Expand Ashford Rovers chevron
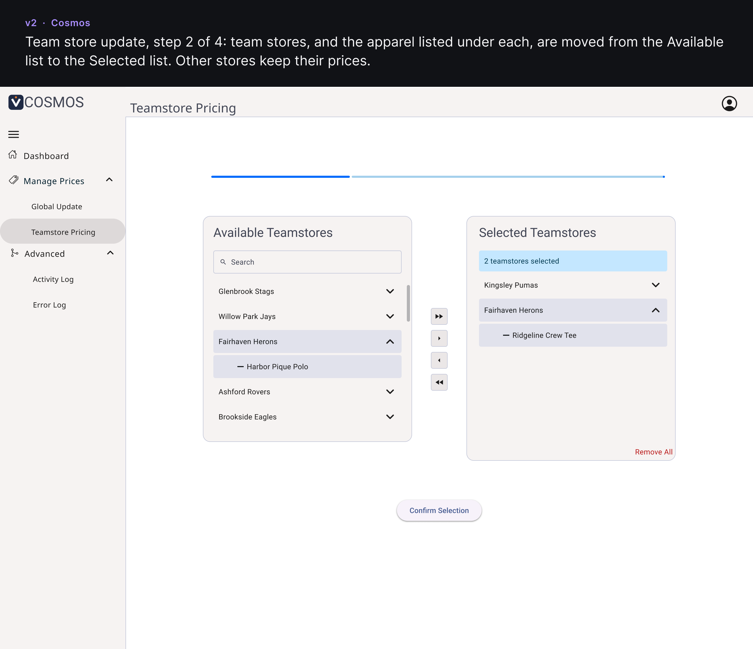Screen dimensions: 753x649 [390, 392]
